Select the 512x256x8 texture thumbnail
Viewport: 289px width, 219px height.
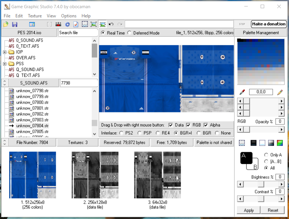click(33, 175)
